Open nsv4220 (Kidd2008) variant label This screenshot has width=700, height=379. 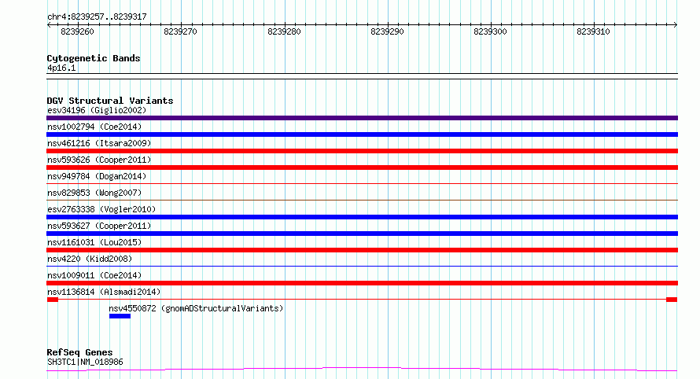(90, 259)
